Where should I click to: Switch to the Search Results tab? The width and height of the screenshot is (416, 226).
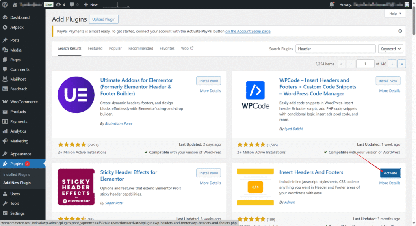click(69, 48)
